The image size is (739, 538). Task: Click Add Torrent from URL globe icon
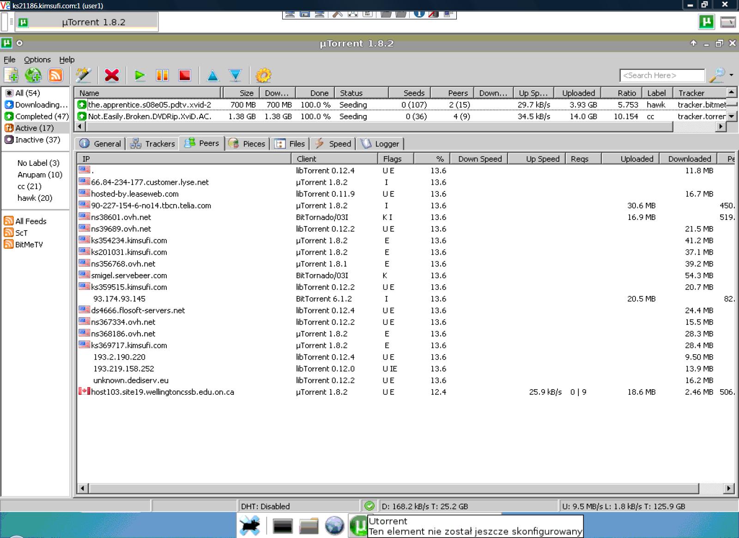[33, 75]
